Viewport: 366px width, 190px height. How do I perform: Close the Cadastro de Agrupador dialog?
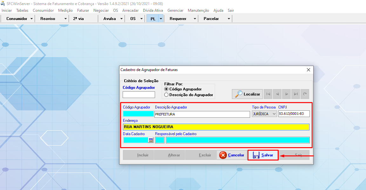(x=308, y=70)
